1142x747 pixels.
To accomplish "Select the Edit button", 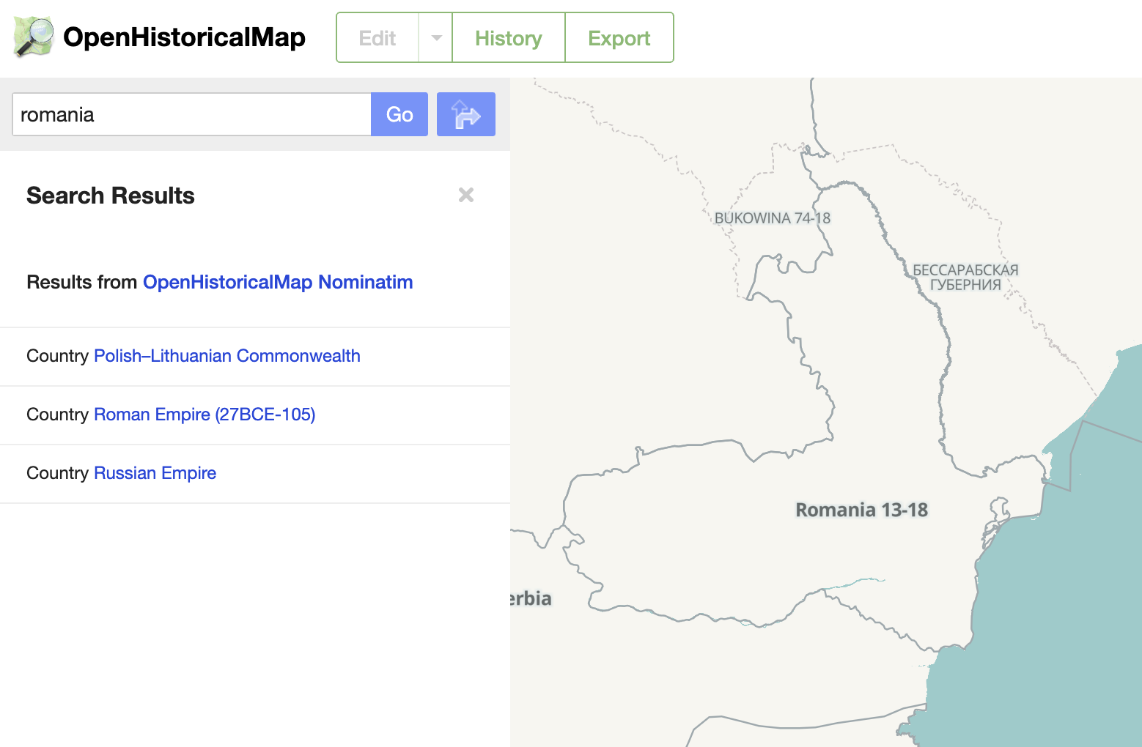I will [377, 37].
